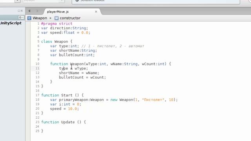Screen dimensions: 251x141
Task: Open the Weapon class breadcrumb
Action: coord(40,18)
